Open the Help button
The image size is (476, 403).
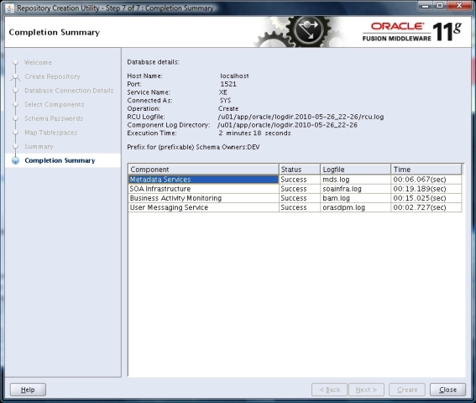[28, 390]
